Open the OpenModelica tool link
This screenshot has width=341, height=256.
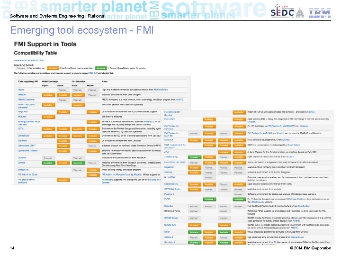(171, 184)
